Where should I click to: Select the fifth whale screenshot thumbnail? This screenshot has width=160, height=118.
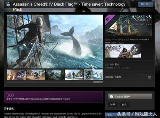tap(93, 75)
